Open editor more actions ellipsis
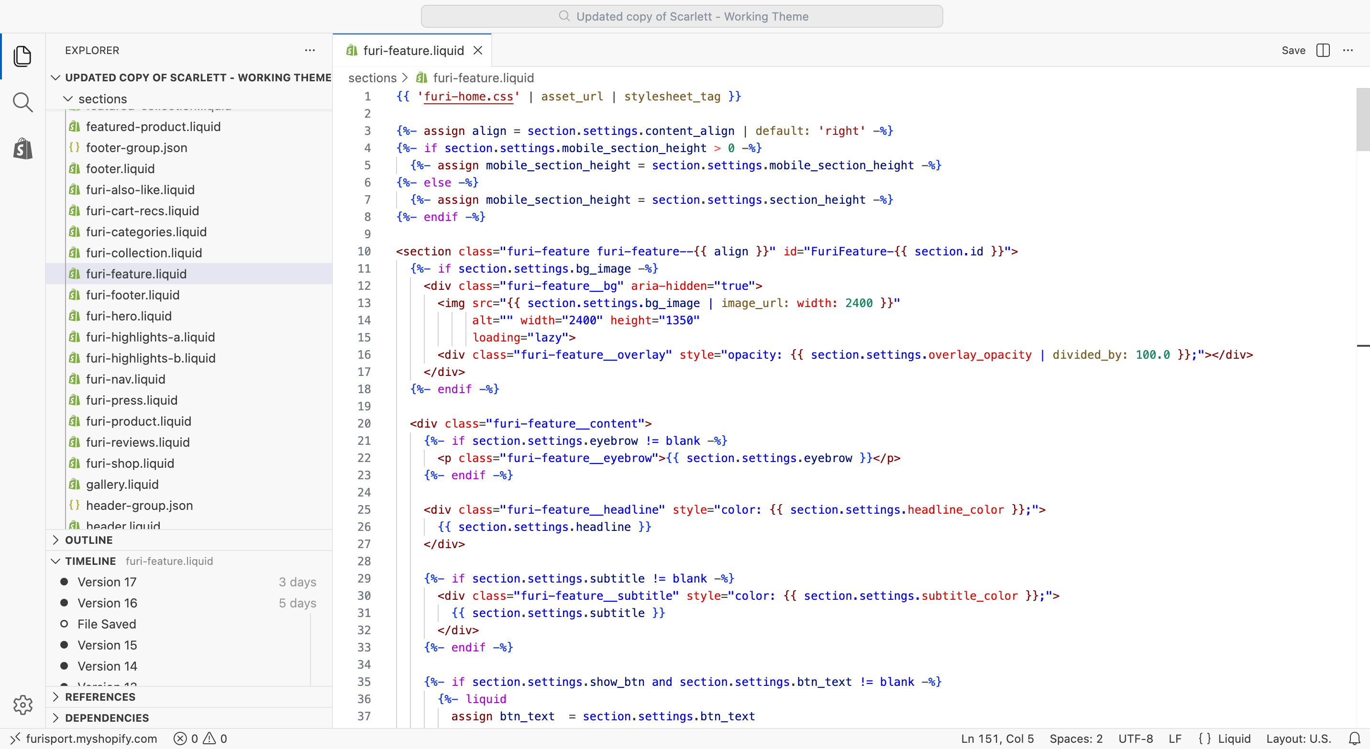This screenshot has height=749, width=1370. (1348, 50)
